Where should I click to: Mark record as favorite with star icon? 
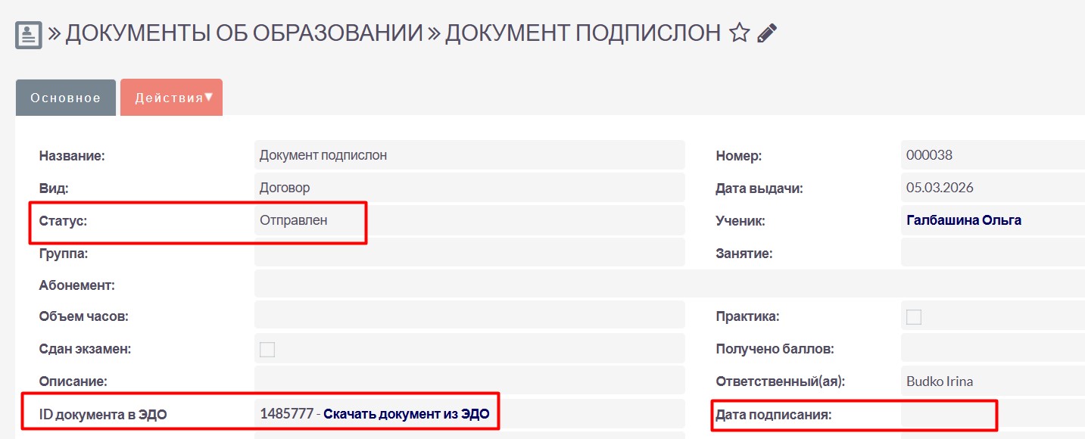[739, 33]
